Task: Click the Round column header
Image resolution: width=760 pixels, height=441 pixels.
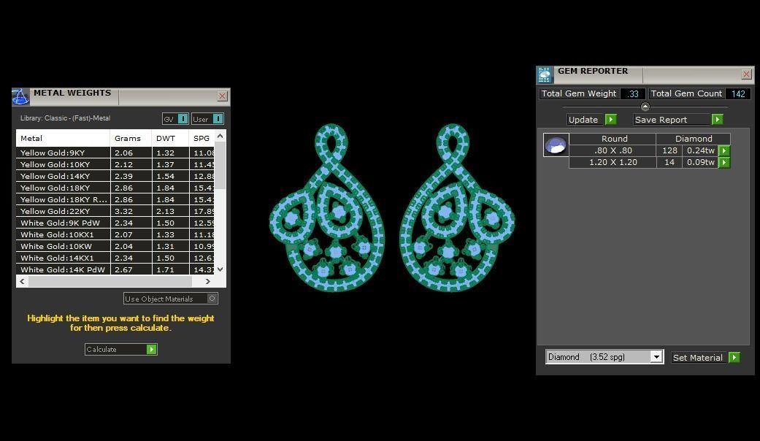Action: pos(613,139)
